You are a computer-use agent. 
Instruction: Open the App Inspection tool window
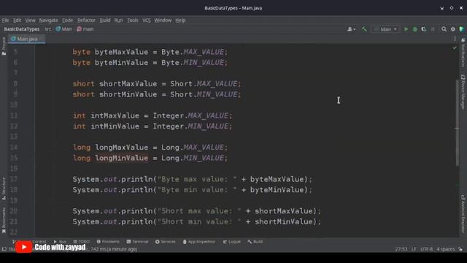pos(199,242)
